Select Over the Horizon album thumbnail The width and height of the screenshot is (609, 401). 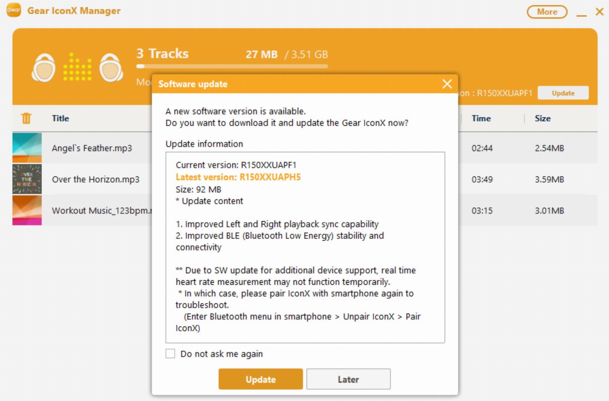point(27,179)
